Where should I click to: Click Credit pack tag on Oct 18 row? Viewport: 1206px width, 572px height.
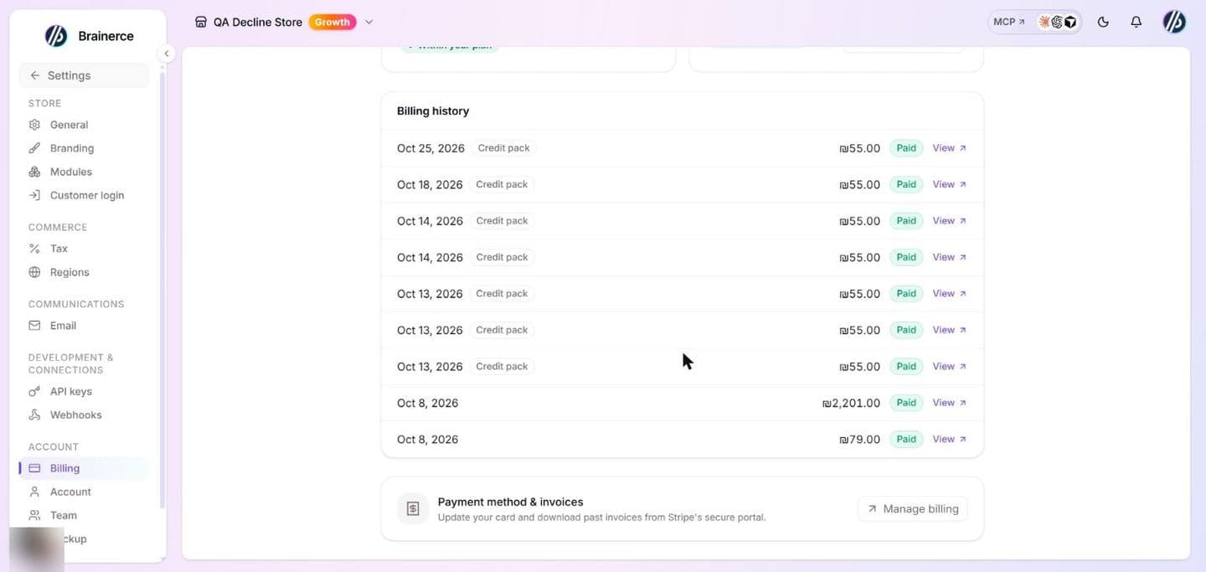pos(502,184)
